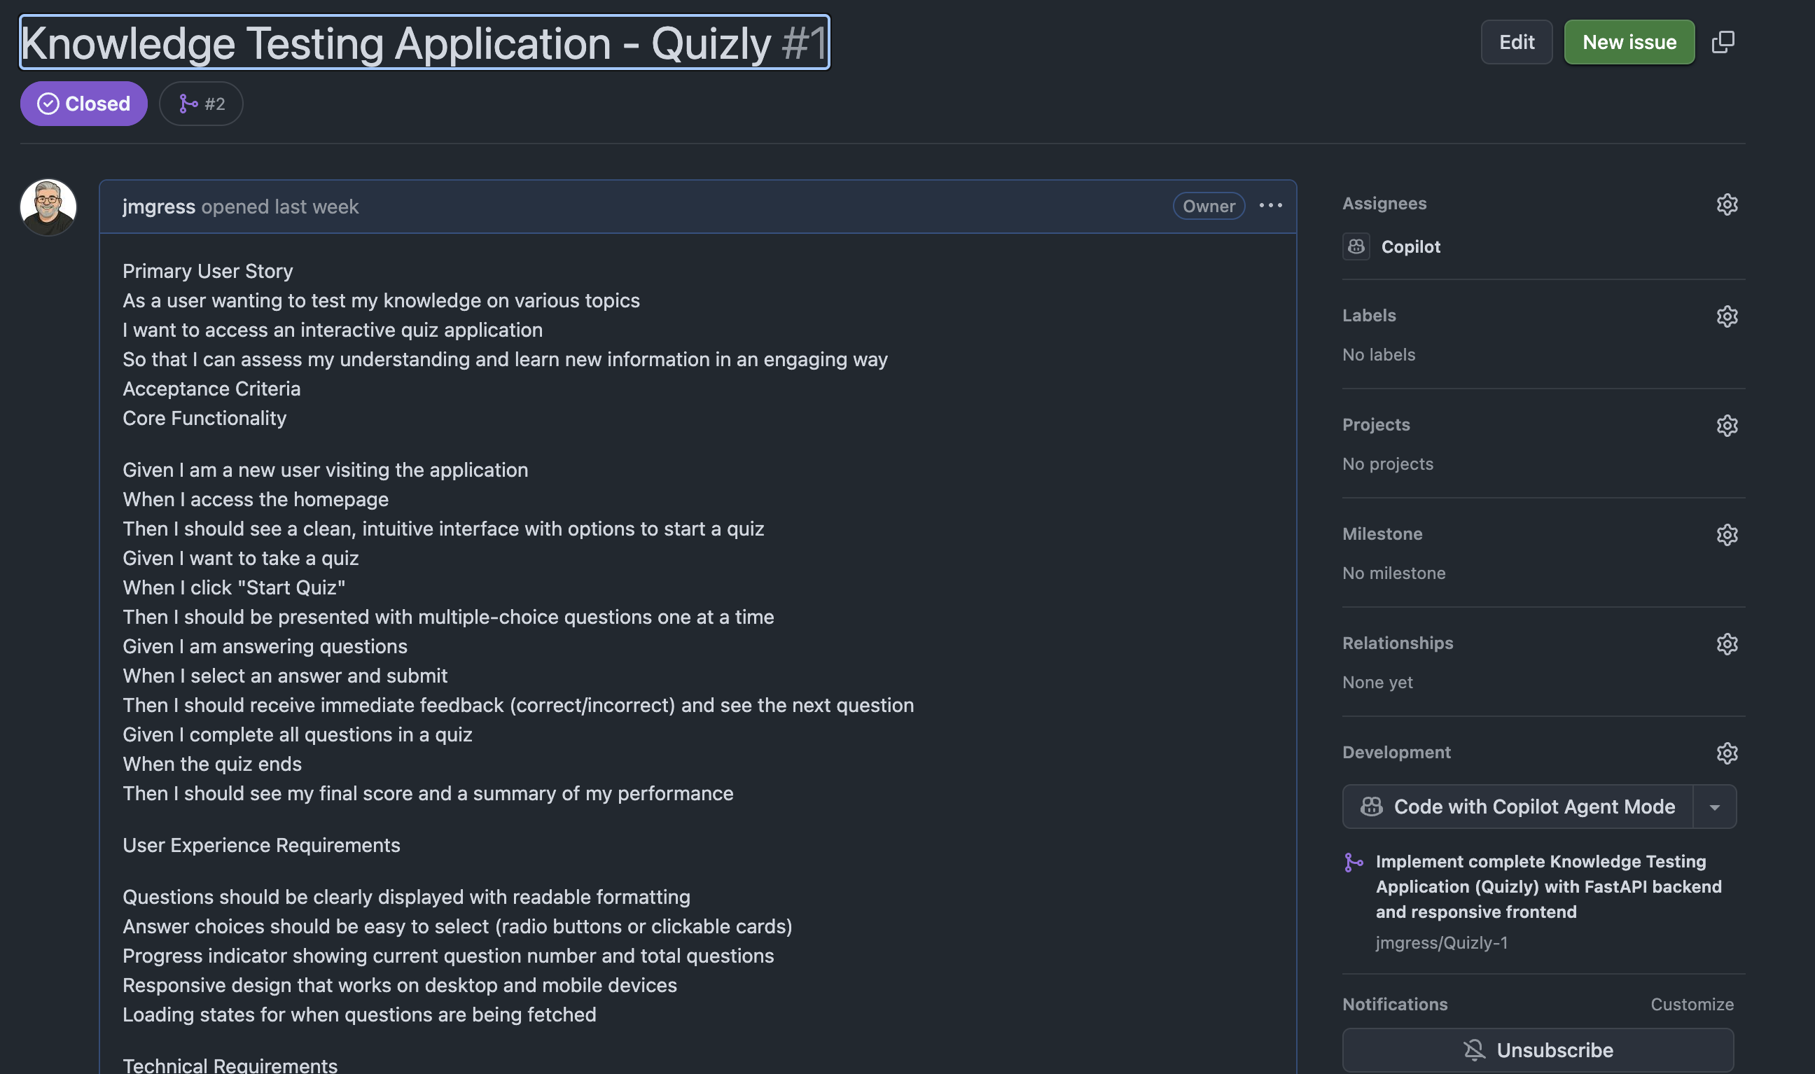Expand Code with Copilot dropdown arrow
The width and height of the screenshot is (1815, 1074).
pyautogui.click(x=1714, y=807)
